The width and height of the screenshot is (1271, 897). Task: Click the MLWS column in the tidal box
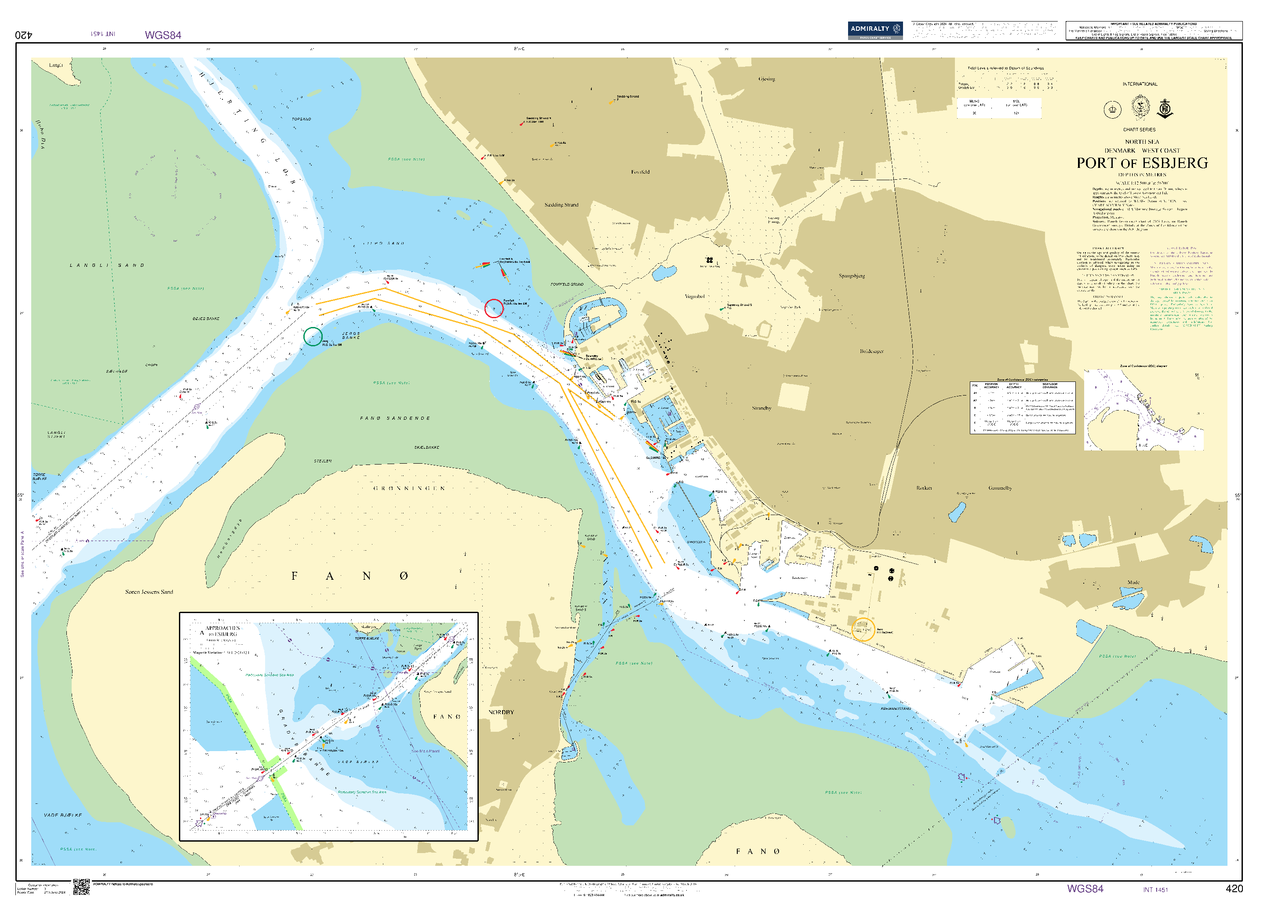(974, 108)
